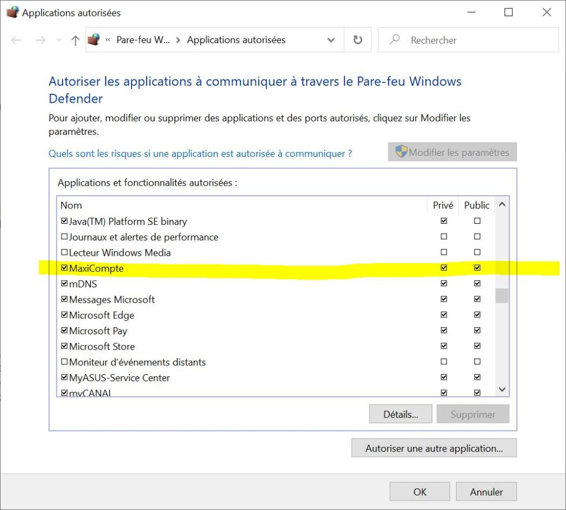Check Privé for Journaux et alertes de performance
Screen dimensions: 566x510
click(x=444, y=236)
